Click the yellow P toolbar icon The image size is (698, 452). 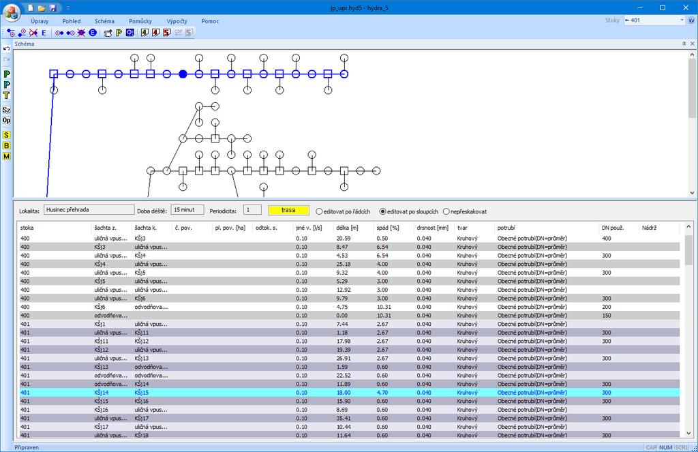coord(119,33)
